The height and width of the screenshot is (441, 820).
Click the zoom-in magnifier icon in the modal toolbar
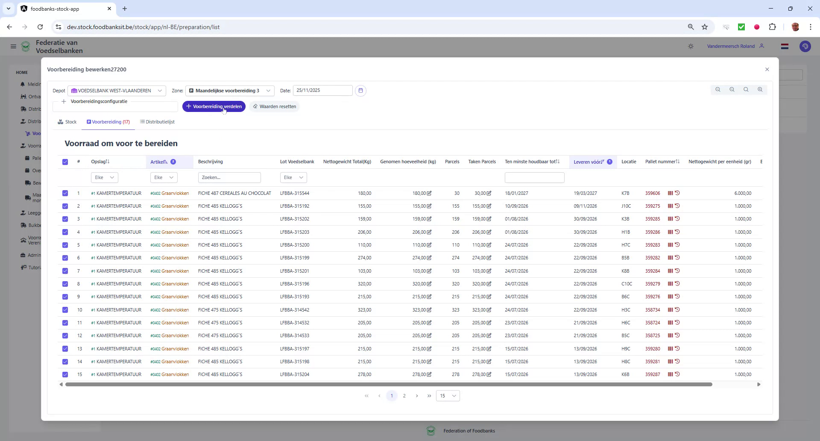pyautogui.click(x=761, y=90)
